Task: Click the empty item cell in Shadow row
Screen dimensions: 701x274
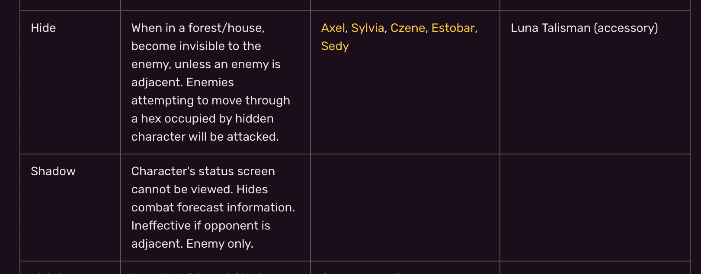Action: [x=595, y=207]
